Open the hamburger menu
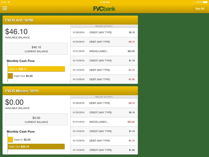The width and height of the screenshot is (209, 157). tap(5, 8)
